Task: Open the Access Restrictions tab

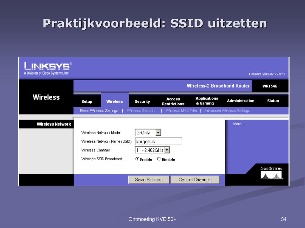Action: [x=173, y=102]
